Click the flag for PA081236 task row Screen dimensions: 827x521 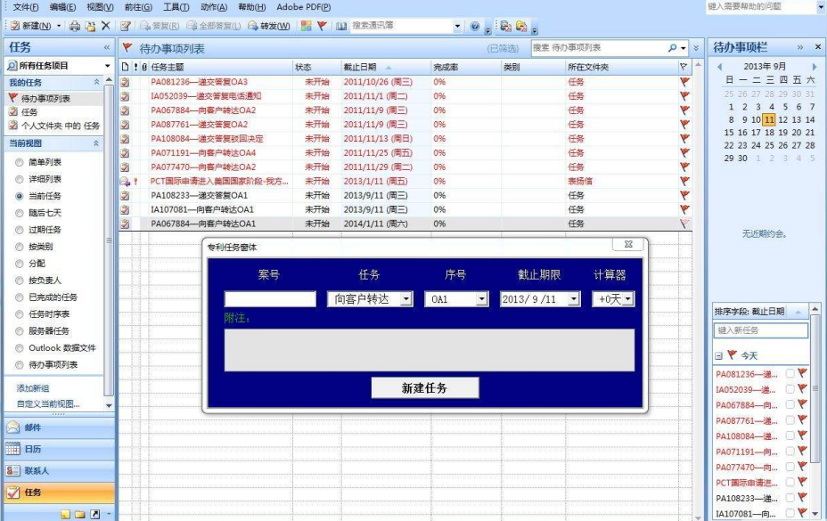(684, 82)
